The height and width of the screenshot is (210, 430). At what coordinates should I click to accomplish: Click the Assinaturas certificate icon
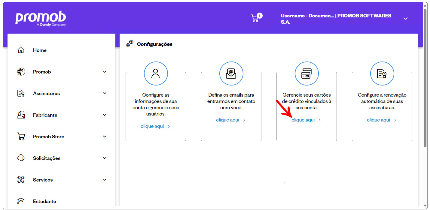21,93
